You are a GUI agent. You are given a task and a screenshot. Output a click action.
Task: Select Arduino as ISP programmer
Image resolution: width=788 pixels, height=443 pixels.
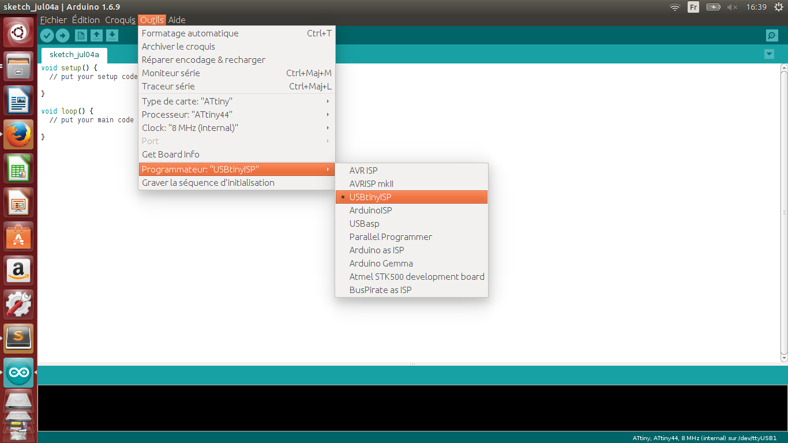412,250
